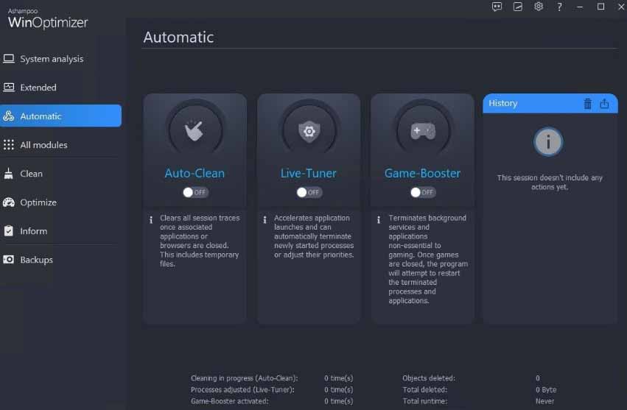
Task: Click 'Cleaning in progress (Auto-Clean):' label
Action: coord(245,378)
